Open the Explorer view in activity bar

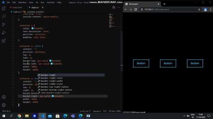click(x=4, y=8)
